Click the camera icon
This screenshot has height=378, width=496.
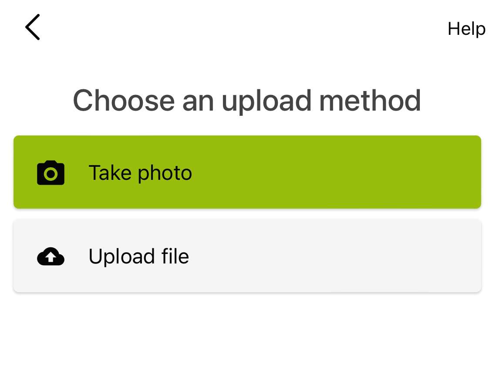(51, 173)
